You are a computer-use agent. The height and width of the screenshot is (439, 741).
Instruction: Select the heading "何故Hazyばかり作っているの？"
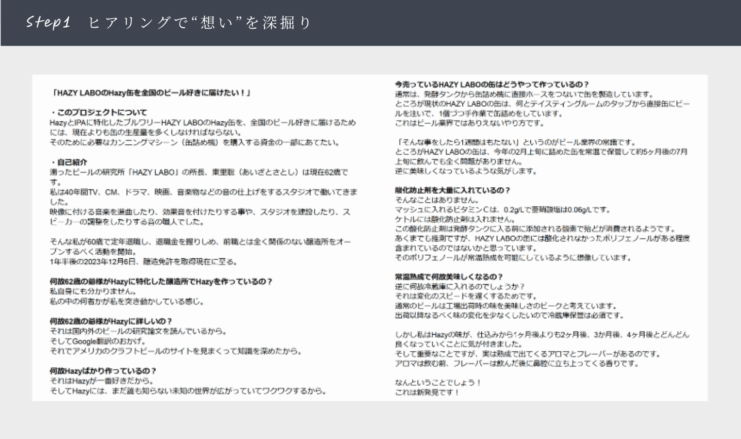[103, 371]
